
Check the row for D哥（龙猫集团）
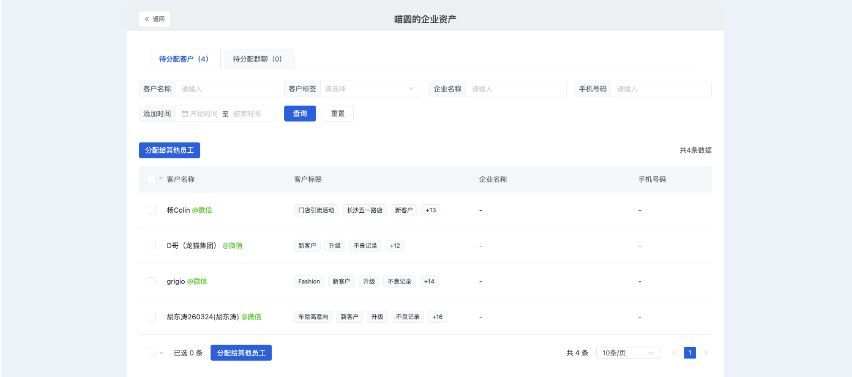coord(152,245)
